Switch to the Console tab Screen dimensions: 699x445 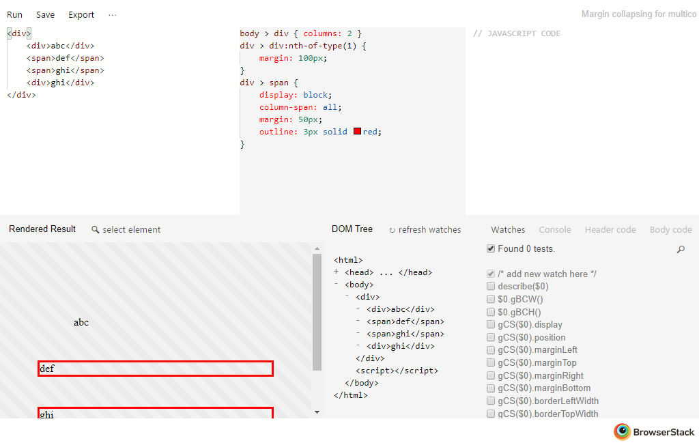[554, 230]
